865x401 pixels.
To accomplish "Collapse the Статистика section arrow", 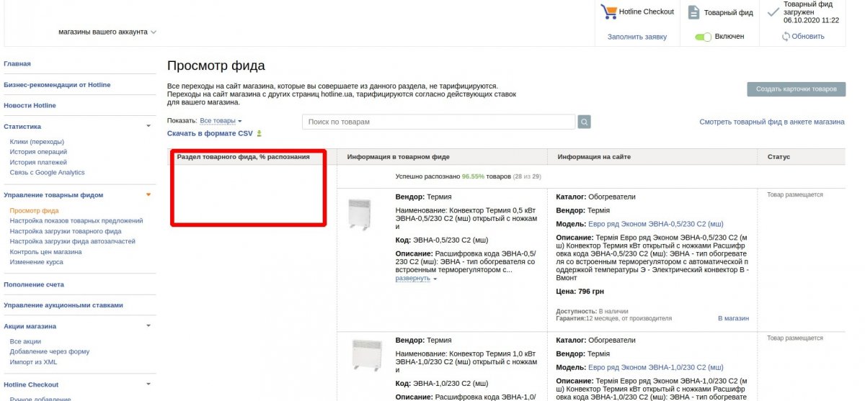I will click(x=148, y=126).
